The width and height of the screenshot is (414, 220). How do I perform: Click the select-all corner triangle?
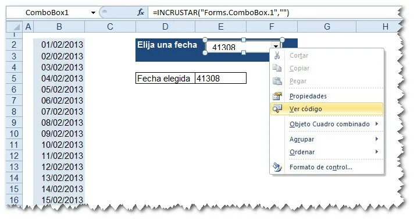(16, 27)
